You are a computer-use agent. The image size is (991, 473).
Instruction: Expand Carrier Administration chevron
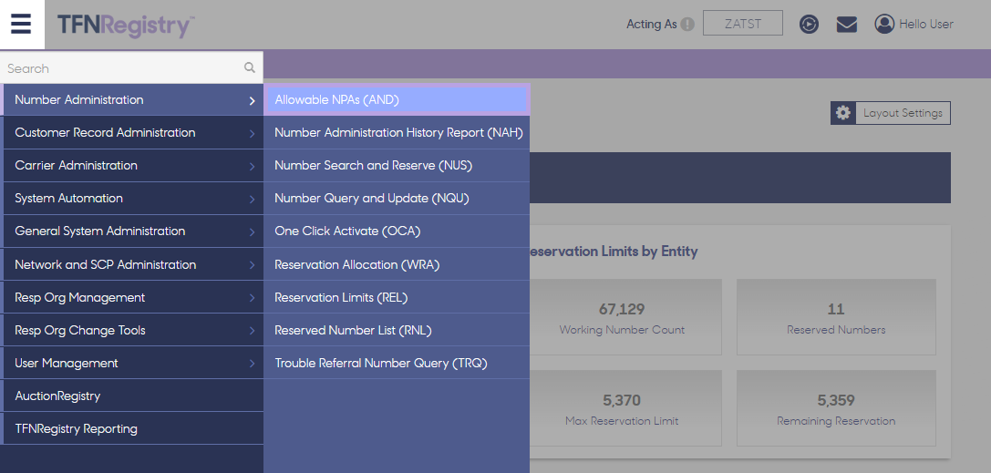click(253, 167)
